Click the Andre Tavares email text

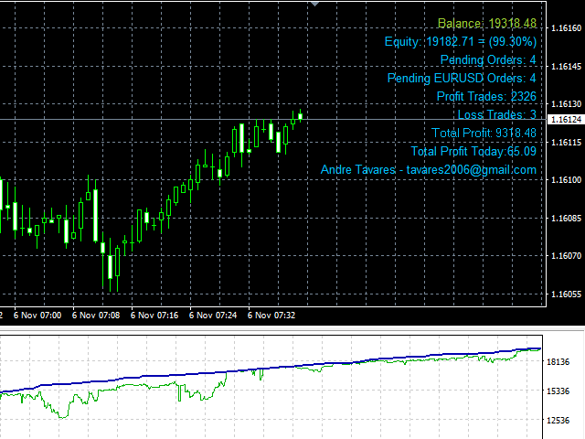[429, 169]
